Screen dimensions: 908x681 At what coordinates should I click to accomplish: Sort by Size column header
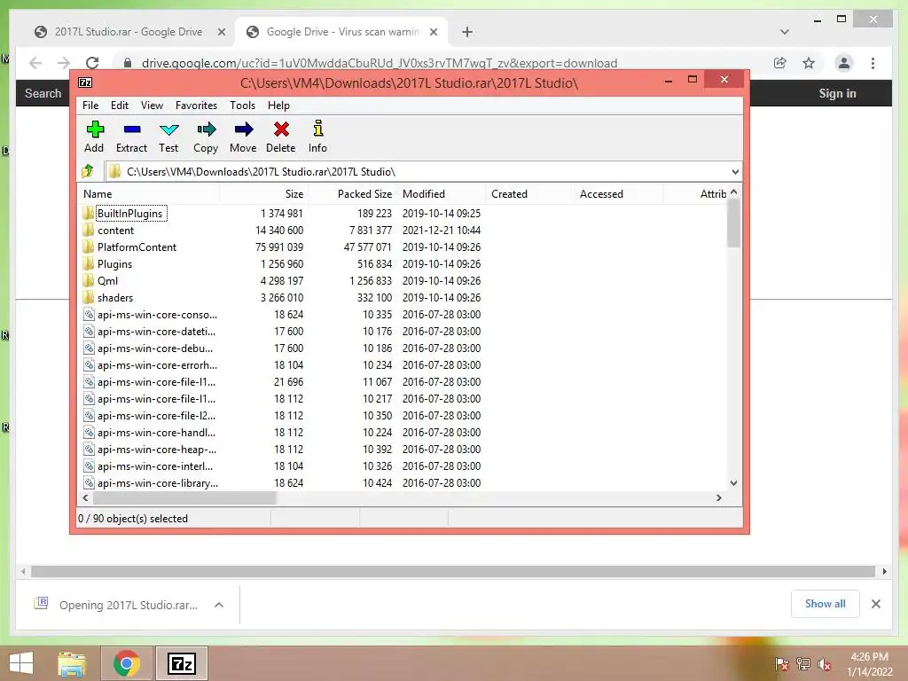point(263,194)
